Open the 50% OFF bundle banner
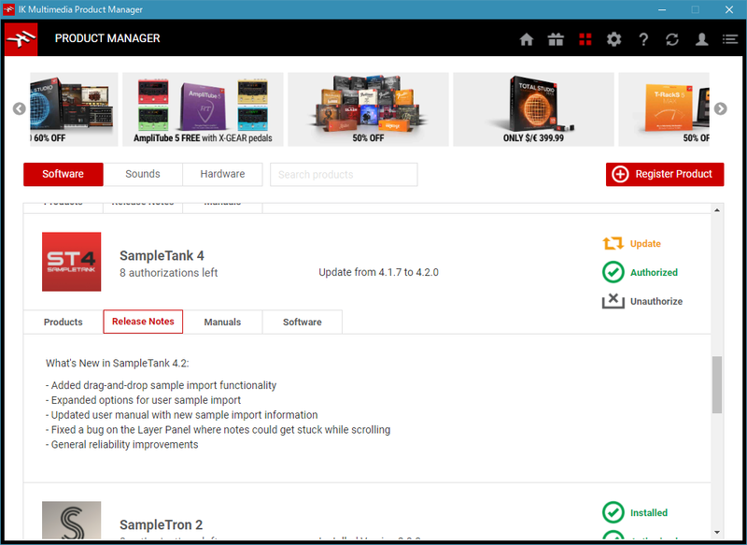Viewport: 747px width, 545px height. 368,109
